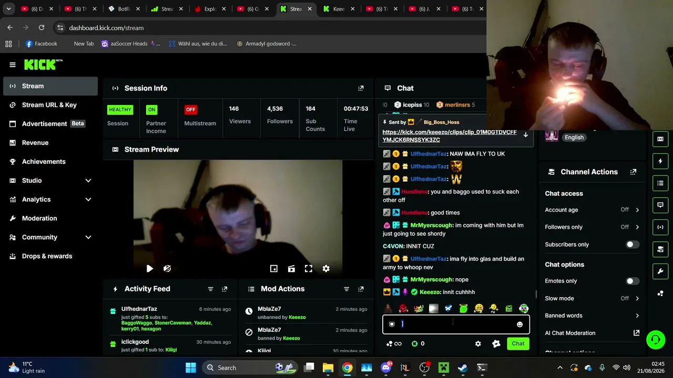The width and height of the screenshot is (673, 378).
Task: Switch to the Keeezo browser tab
Action: (340, 9)
